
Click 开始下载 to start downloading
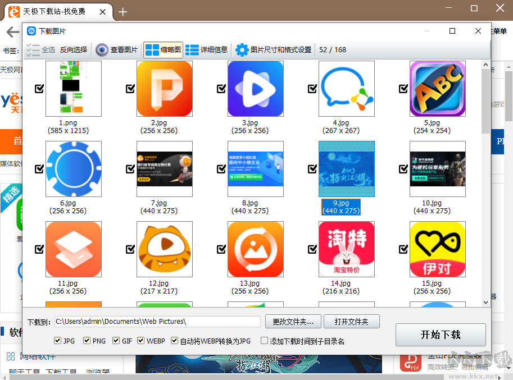(x=441, y=335)
